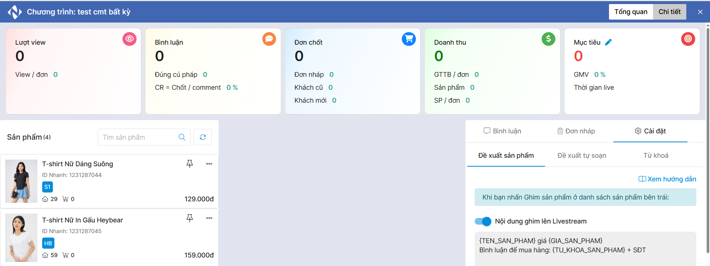The width and height of the screenshot is (710, 266).
Task: Click the HB keyword tag
Action: (48, 243)
